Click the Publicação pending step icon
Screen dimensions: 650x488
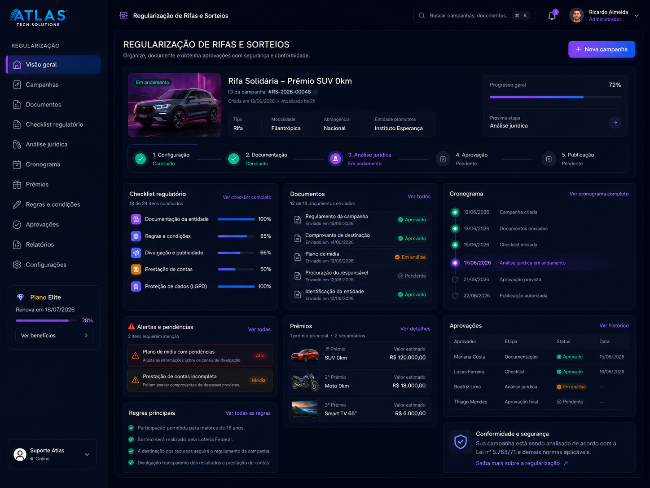coord(549,159)
